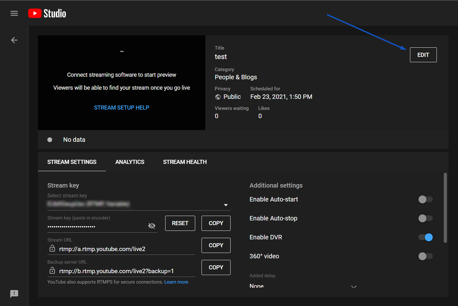Open the STREAM SETUP HELP link
Viewport: 458px width, 306px height.
[x=122, y=108]
